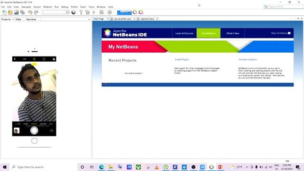
Task: Open the Edit menu
Action: point(9,7)
